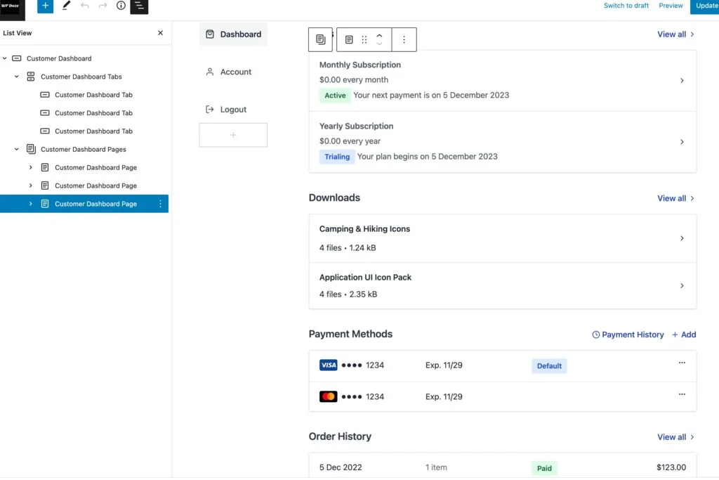Open options menu for selected Customer Dashboard Page
This screenshot has width=719, height=480.
click(x=160, y=204)
